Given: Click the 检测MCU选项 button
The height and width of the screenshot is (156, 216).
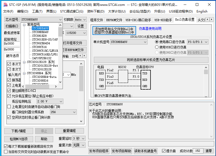Looking at the screenshot, I should click(19, 139).
